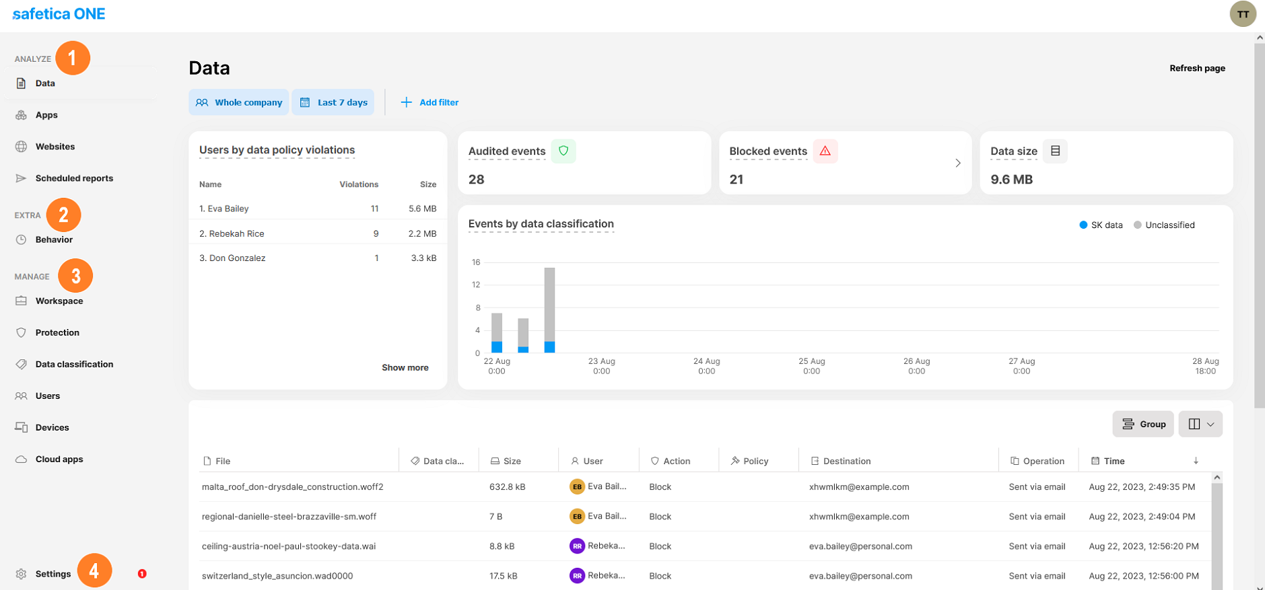
Task: Toggle Group rows button
Action: click(x=1142, y=424)
